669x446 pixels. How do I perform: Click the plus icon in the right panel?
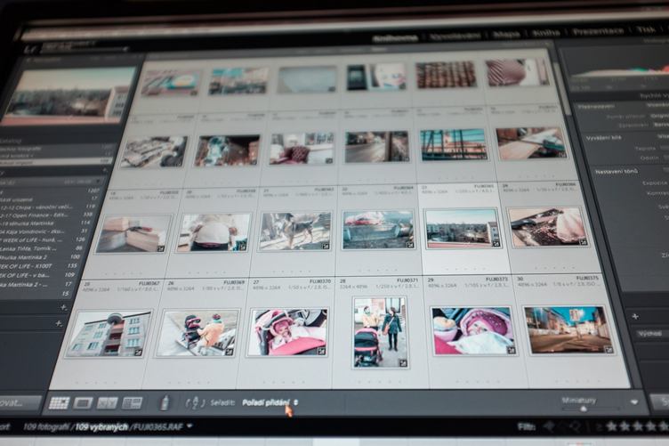click(x=635, y=316)
